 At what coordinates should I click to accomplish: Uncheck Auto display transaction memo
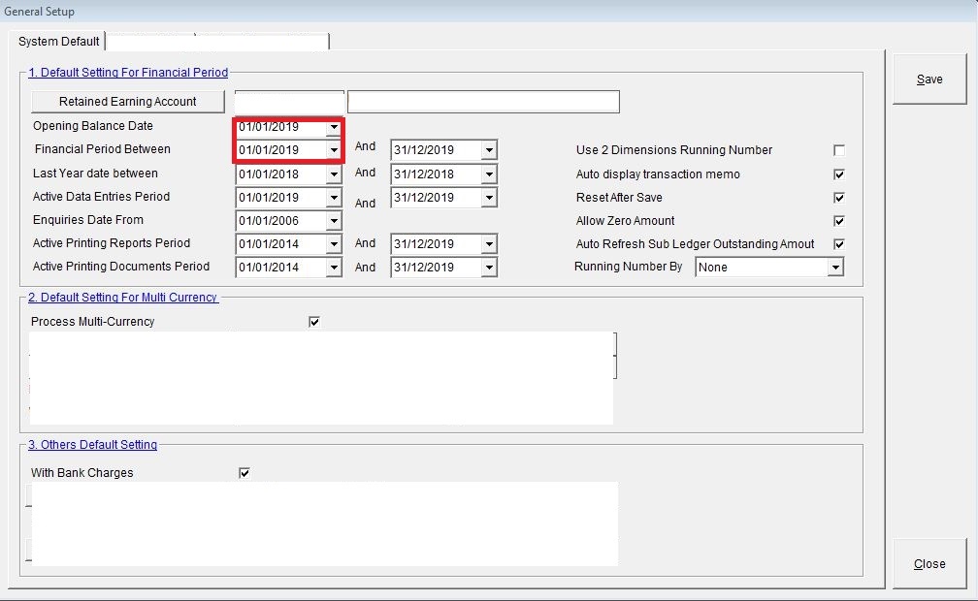(839, 174)
